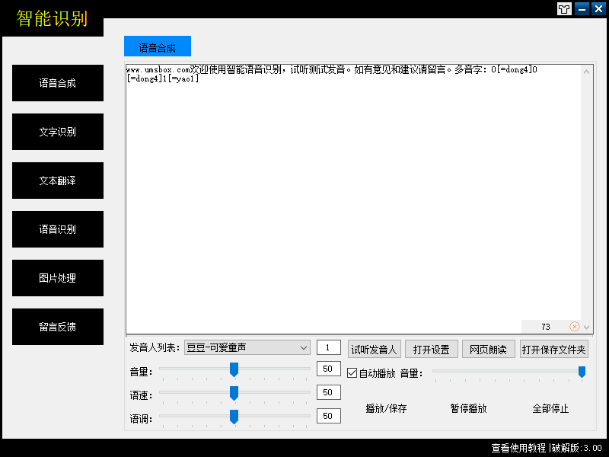Select 文字识别 in the sidebar
Image resolution: width=609 pixels, height=457 pixels.
pos(57,132)
